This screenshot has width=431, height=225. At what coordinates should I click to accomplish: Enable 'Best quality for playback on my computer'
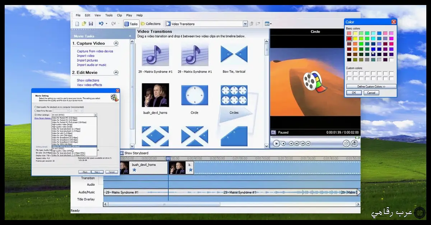tap(36, 107)
